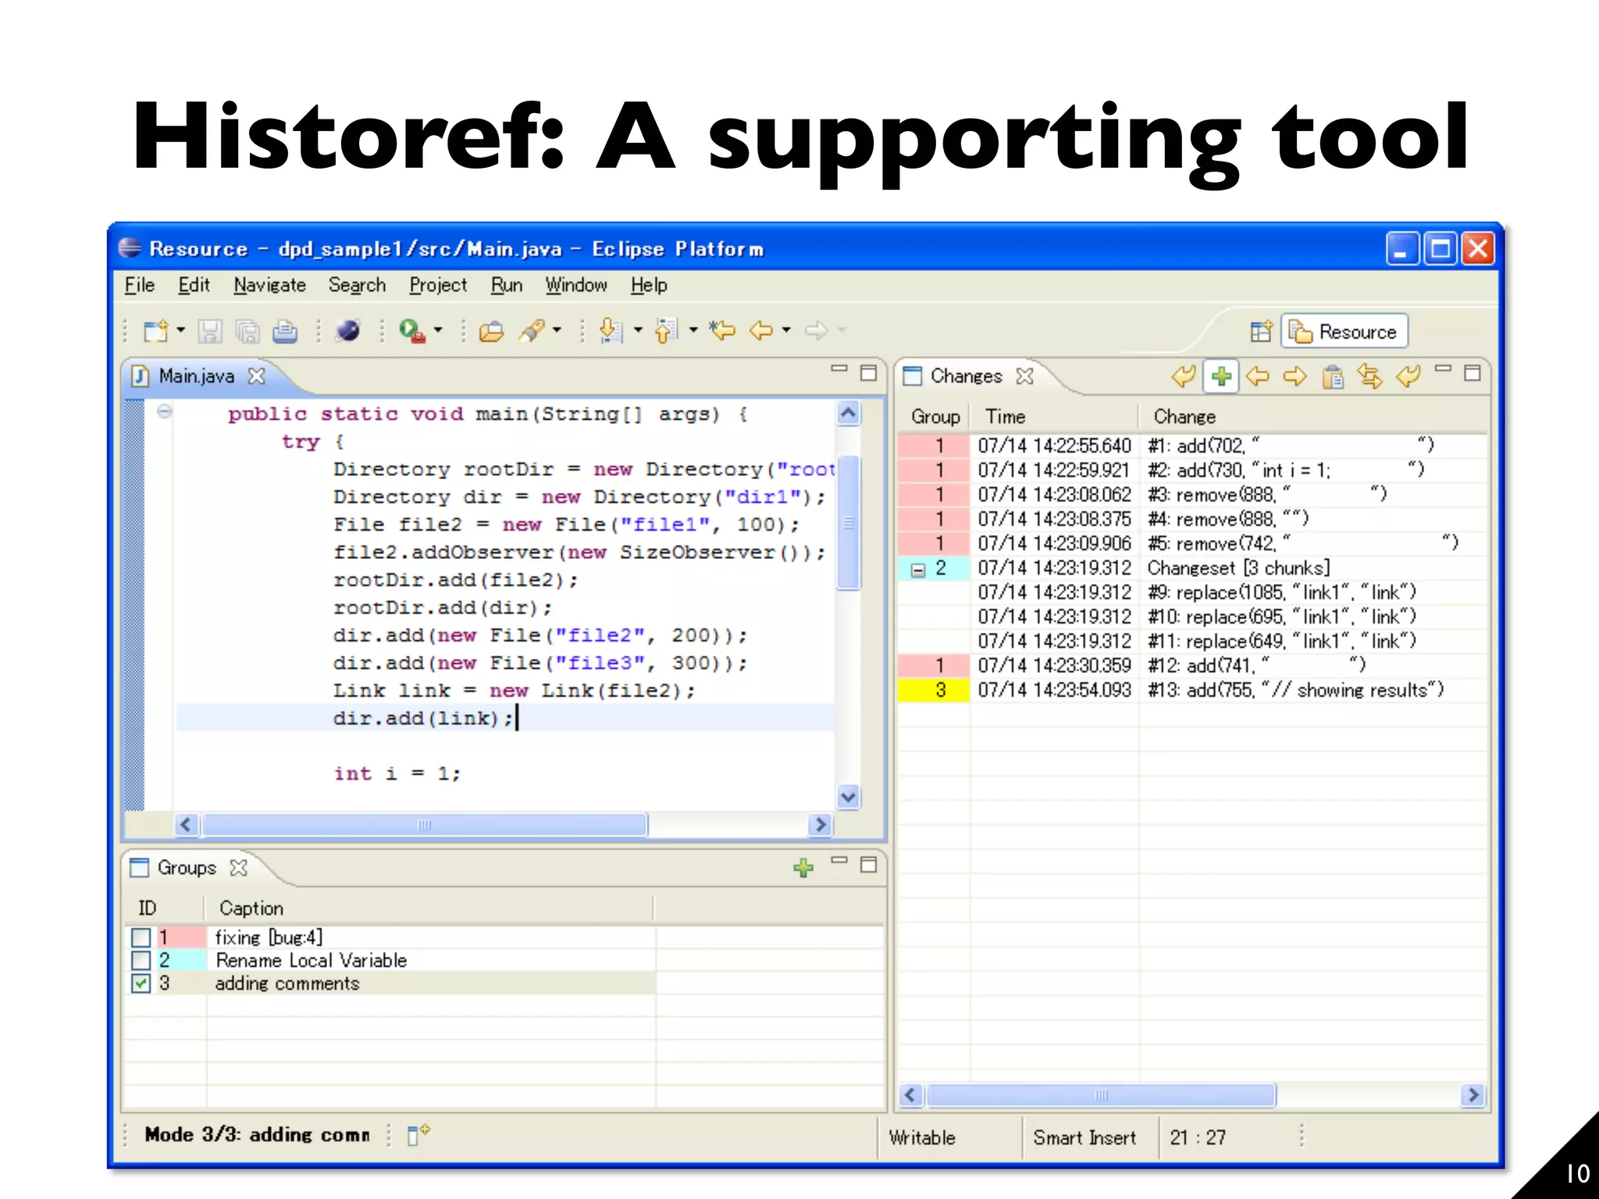Screen dimensions: 1599x1199
Task: Click the Previous Annotation toolbar icon
Action: [x=667, y=331]
